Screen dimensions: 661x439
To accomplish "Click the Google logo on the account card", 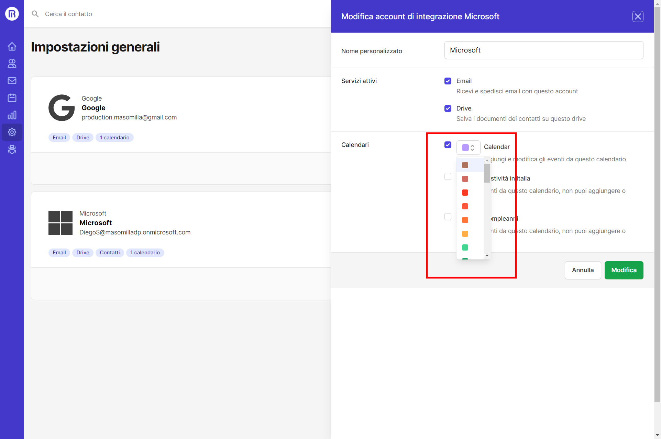I will (x=62, y=107).
